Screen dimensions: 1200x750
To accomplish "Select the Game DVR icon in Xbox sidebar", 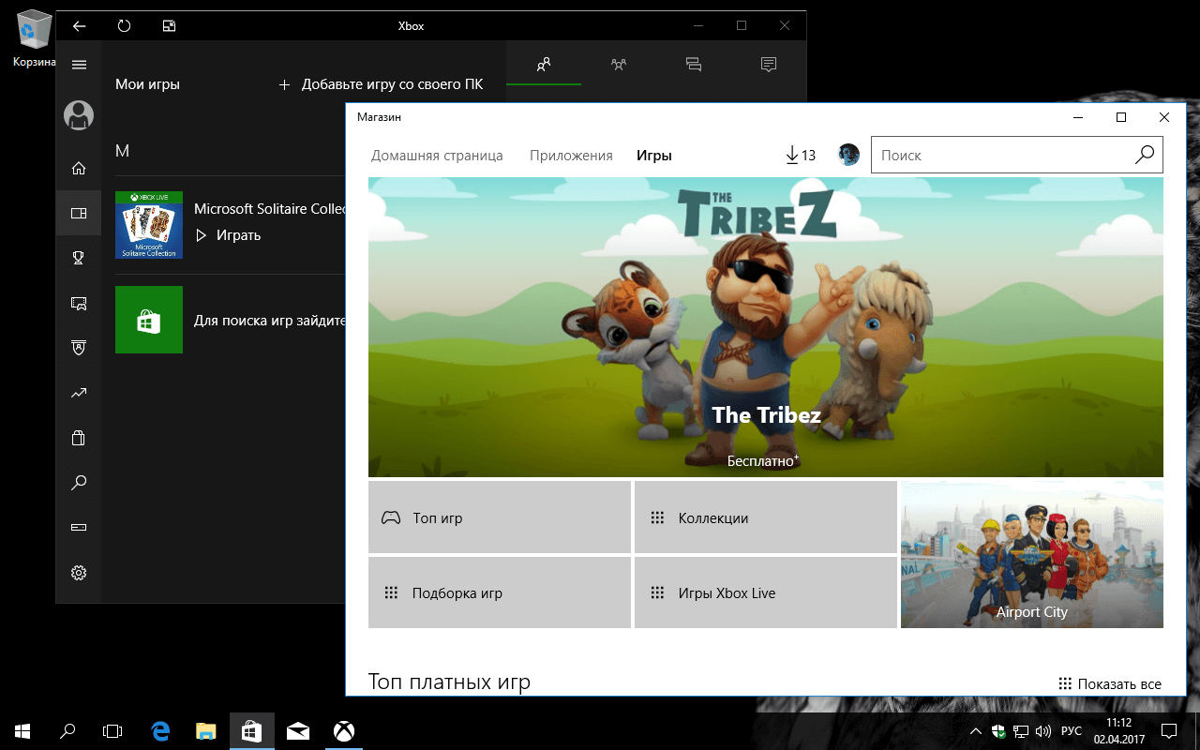I will [79, 302].
